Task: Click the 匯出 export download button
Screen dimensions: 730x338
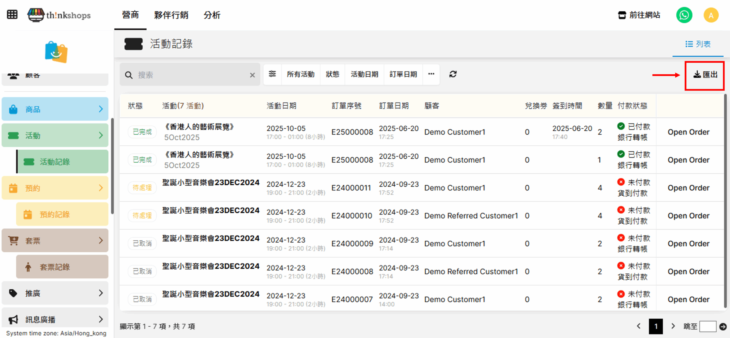Action: (x=705, y=75)
